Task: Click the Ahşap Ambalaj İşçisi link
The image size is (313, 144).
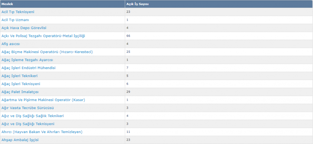Action: click(20, 140)
